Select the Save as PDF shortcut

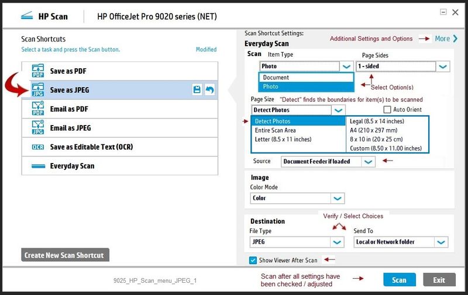120,71
